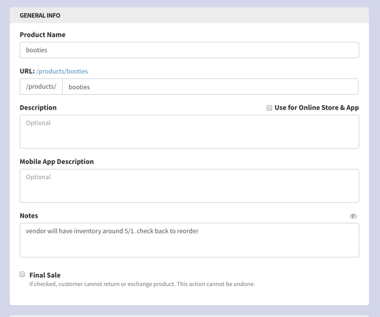Focus the Product Name field containing booties
Image resolution: width=380 pixels, height=317 pixels.
[189, 50]
